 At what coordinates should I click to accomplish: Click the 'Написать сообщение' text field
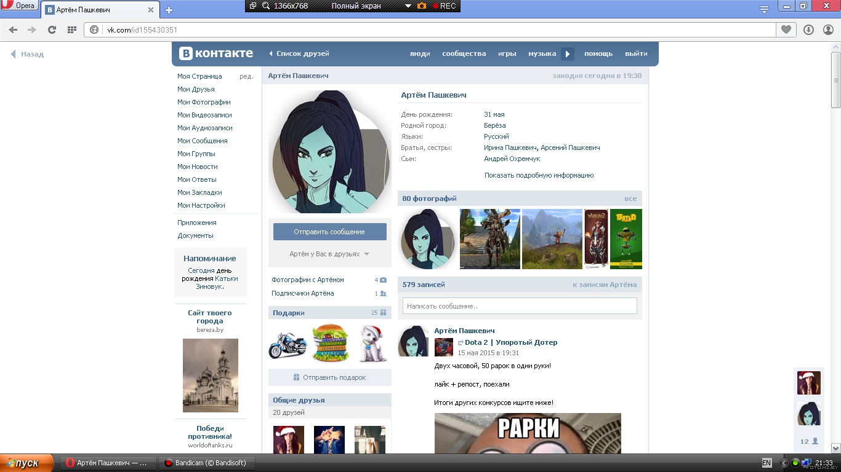click(x=519, y=306)
